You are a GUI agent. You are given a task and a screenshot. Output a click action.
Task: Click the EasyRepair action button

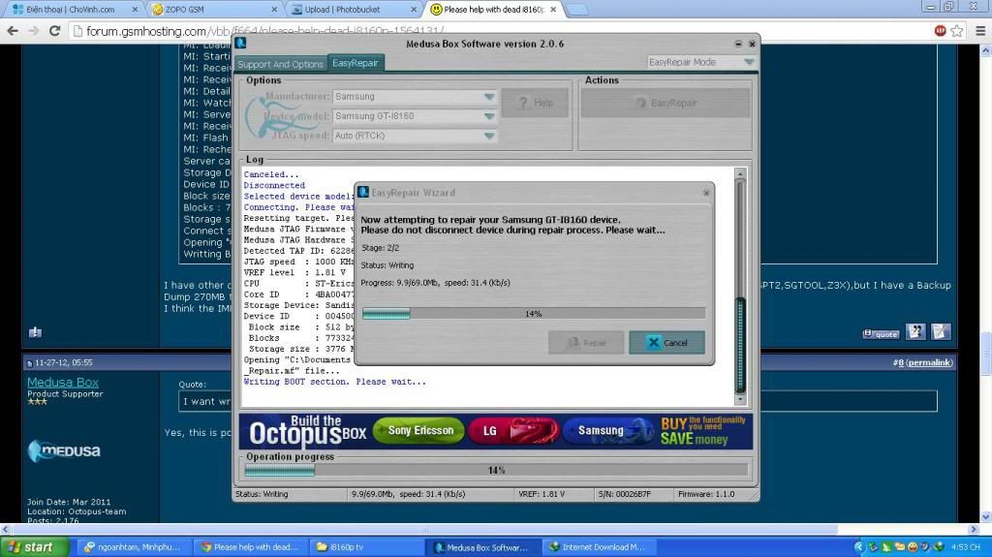coord(666,103)
